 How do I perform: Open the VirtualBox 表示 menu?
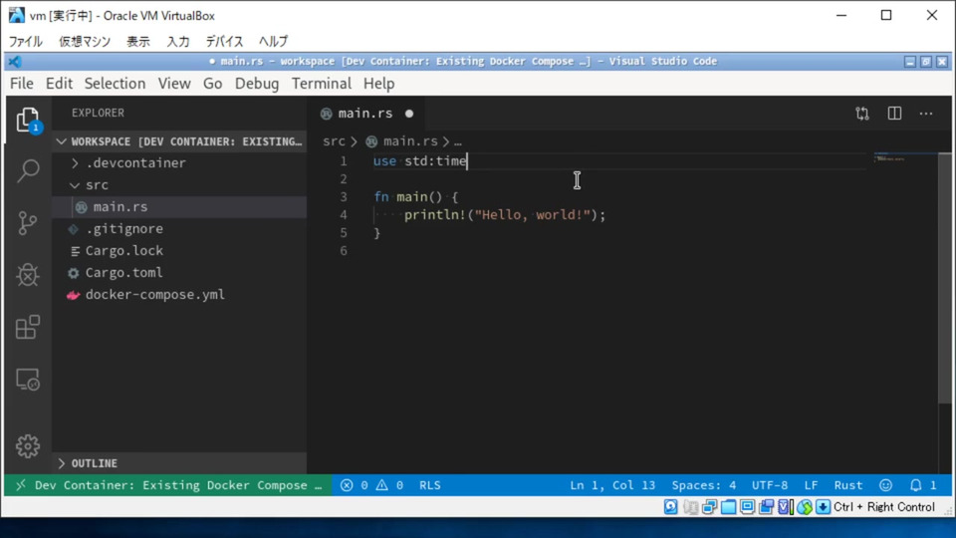137,42
